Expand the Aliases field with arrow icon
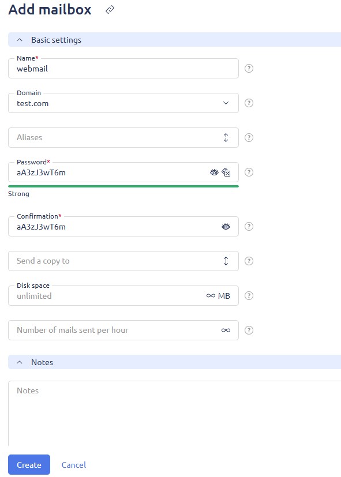Screen dimensions: 341x477 click(226, 137)
